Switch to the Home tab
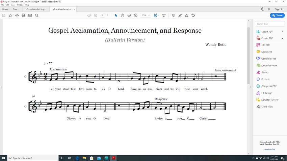Screen dimensions: 287x161 click(5, 9)
